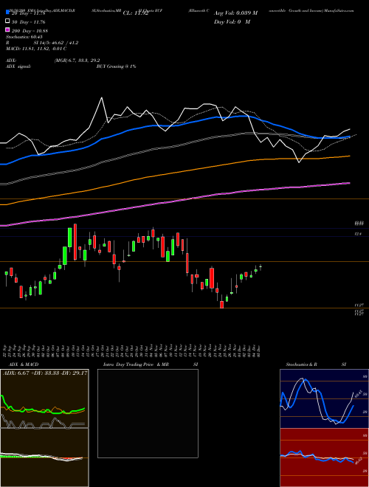Click the last candlestick on the price chart
The height and width of the screenshot is (487, 369).
261,267
